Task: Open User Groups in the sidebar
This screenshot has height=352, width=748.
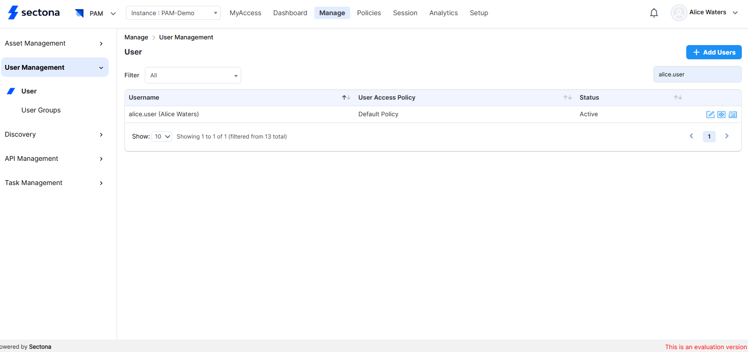Action: [x=41, y=110]
